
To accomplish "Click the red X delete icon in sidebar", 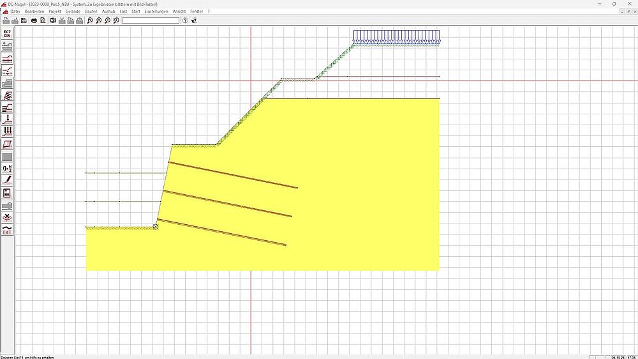I will coord(7,218).
